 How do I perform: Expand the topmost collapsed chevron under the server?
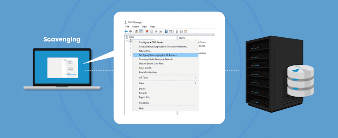(130, 45)
